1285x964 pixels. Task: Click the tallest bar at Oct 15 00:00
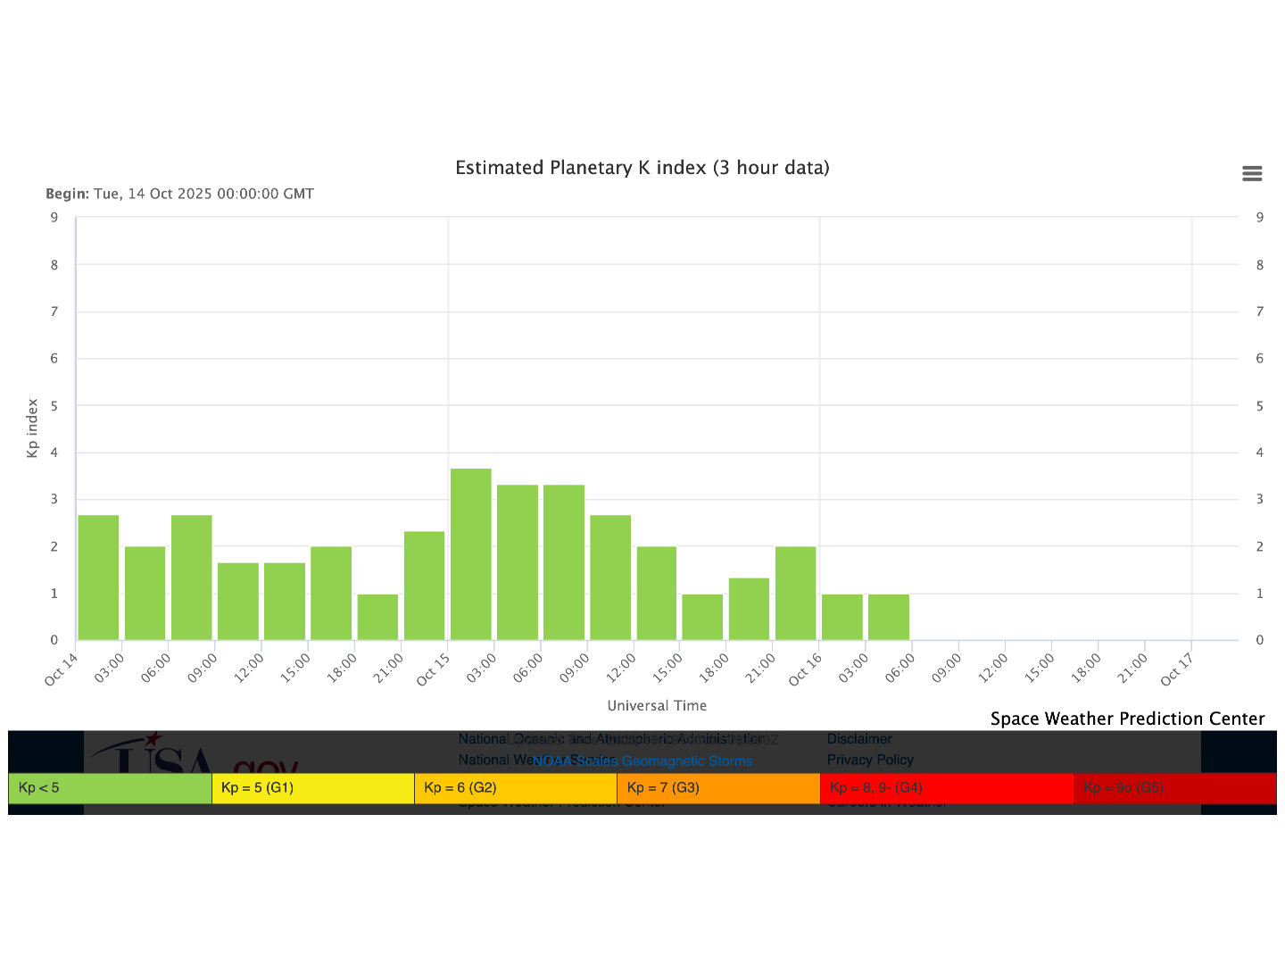click(x=471, y=554)
